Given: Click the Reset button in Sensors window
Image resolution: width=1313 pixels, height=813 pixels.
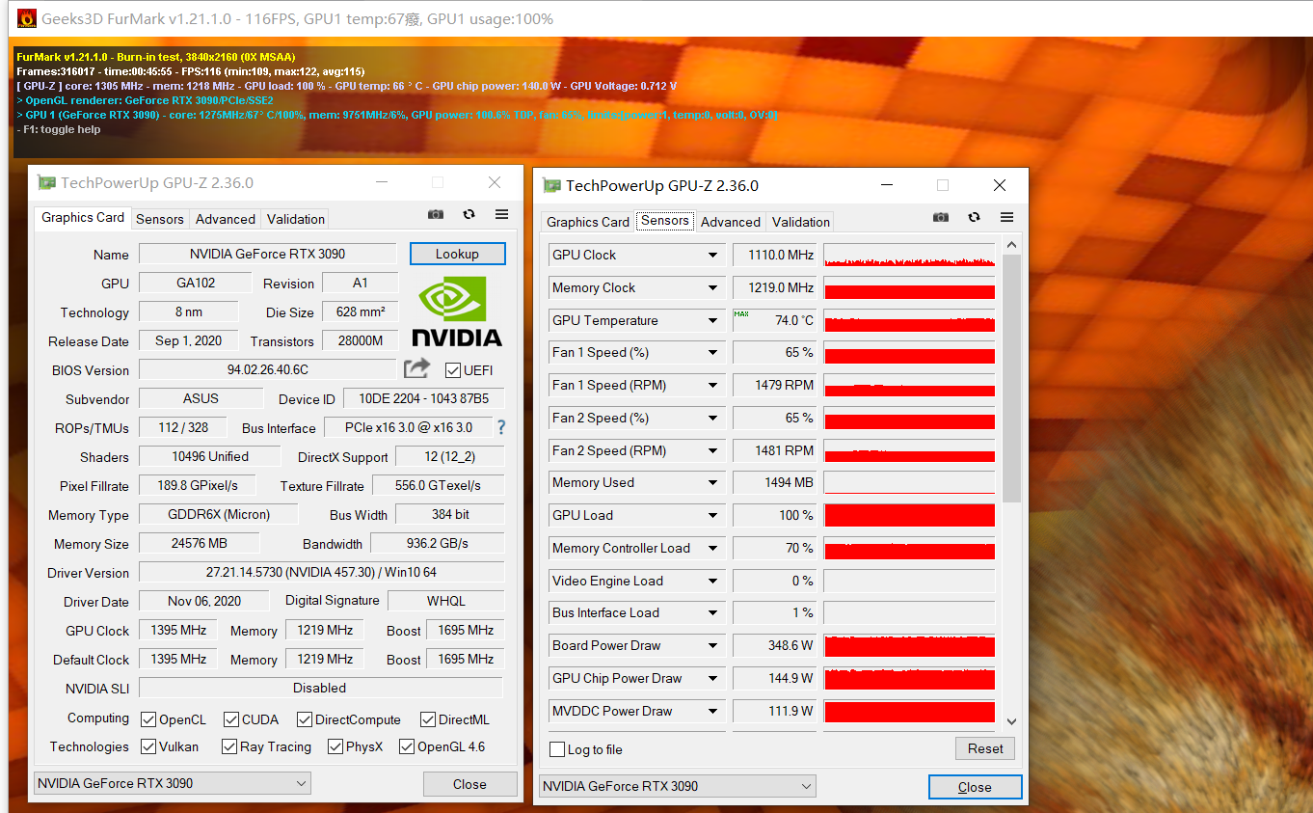Looking at the screenshot, I should [x=985, y=748].
